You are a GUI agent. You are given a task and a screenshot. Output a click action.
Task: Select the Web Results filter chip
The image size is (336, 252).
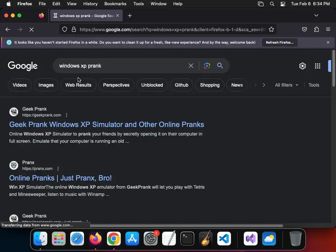[x=78, y=85]
